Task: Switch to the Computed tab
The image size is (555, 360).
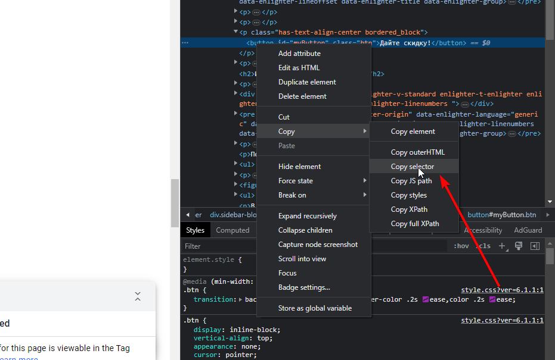Action: [x=232, y=230]
